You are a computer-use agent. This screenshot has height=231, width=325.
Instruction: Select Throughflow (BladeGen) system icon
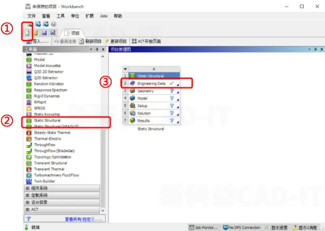29,151
